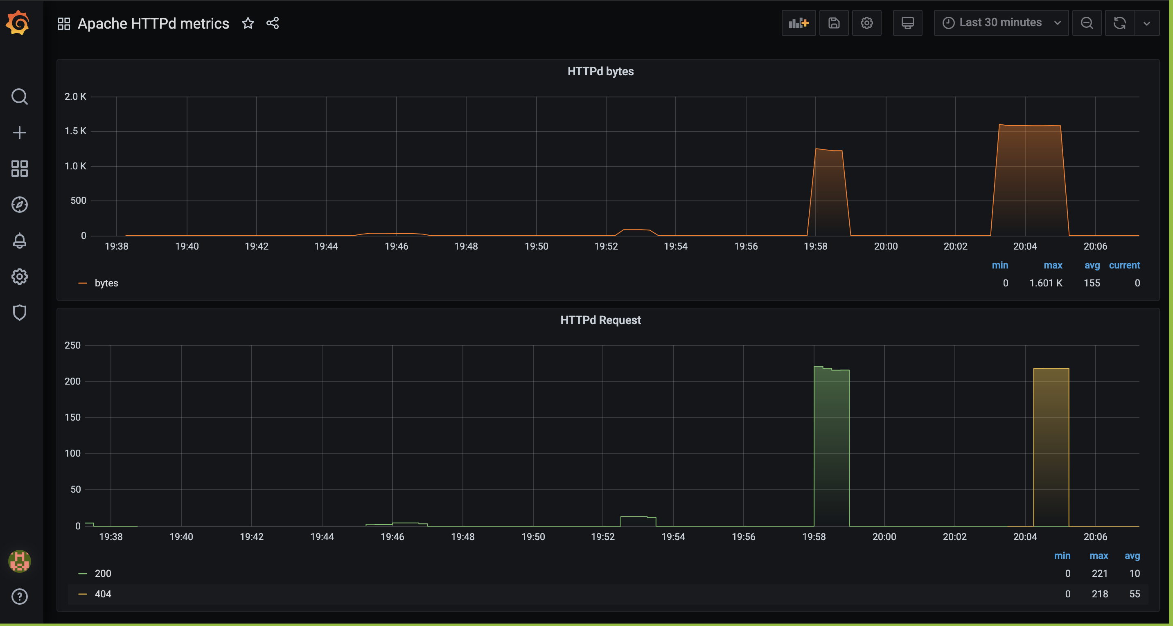1173x626 pixels.
Task: Click the orange bytes legend color swatch
Action: (82, 283)
